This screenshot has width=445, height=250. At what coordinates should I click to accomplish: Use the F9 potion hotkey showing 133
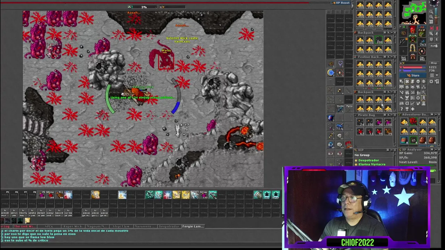click(x=41, y=195)
